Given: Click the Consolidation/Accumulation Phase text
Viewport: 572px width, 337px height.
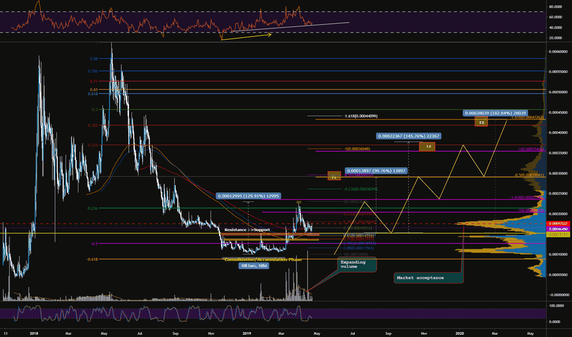Looking at the screenshot, I should (x=263, y=259).
